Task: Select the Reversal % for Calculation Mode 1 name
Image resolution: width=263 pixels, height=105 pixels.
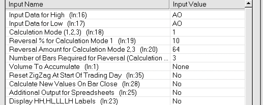Action: pos(72,41)
